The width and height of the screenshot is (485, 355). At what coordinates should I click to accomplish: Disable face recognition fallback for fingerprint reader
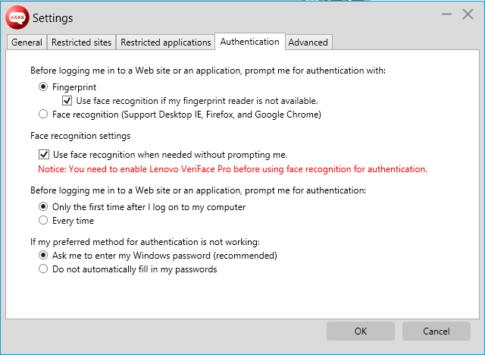67,101
